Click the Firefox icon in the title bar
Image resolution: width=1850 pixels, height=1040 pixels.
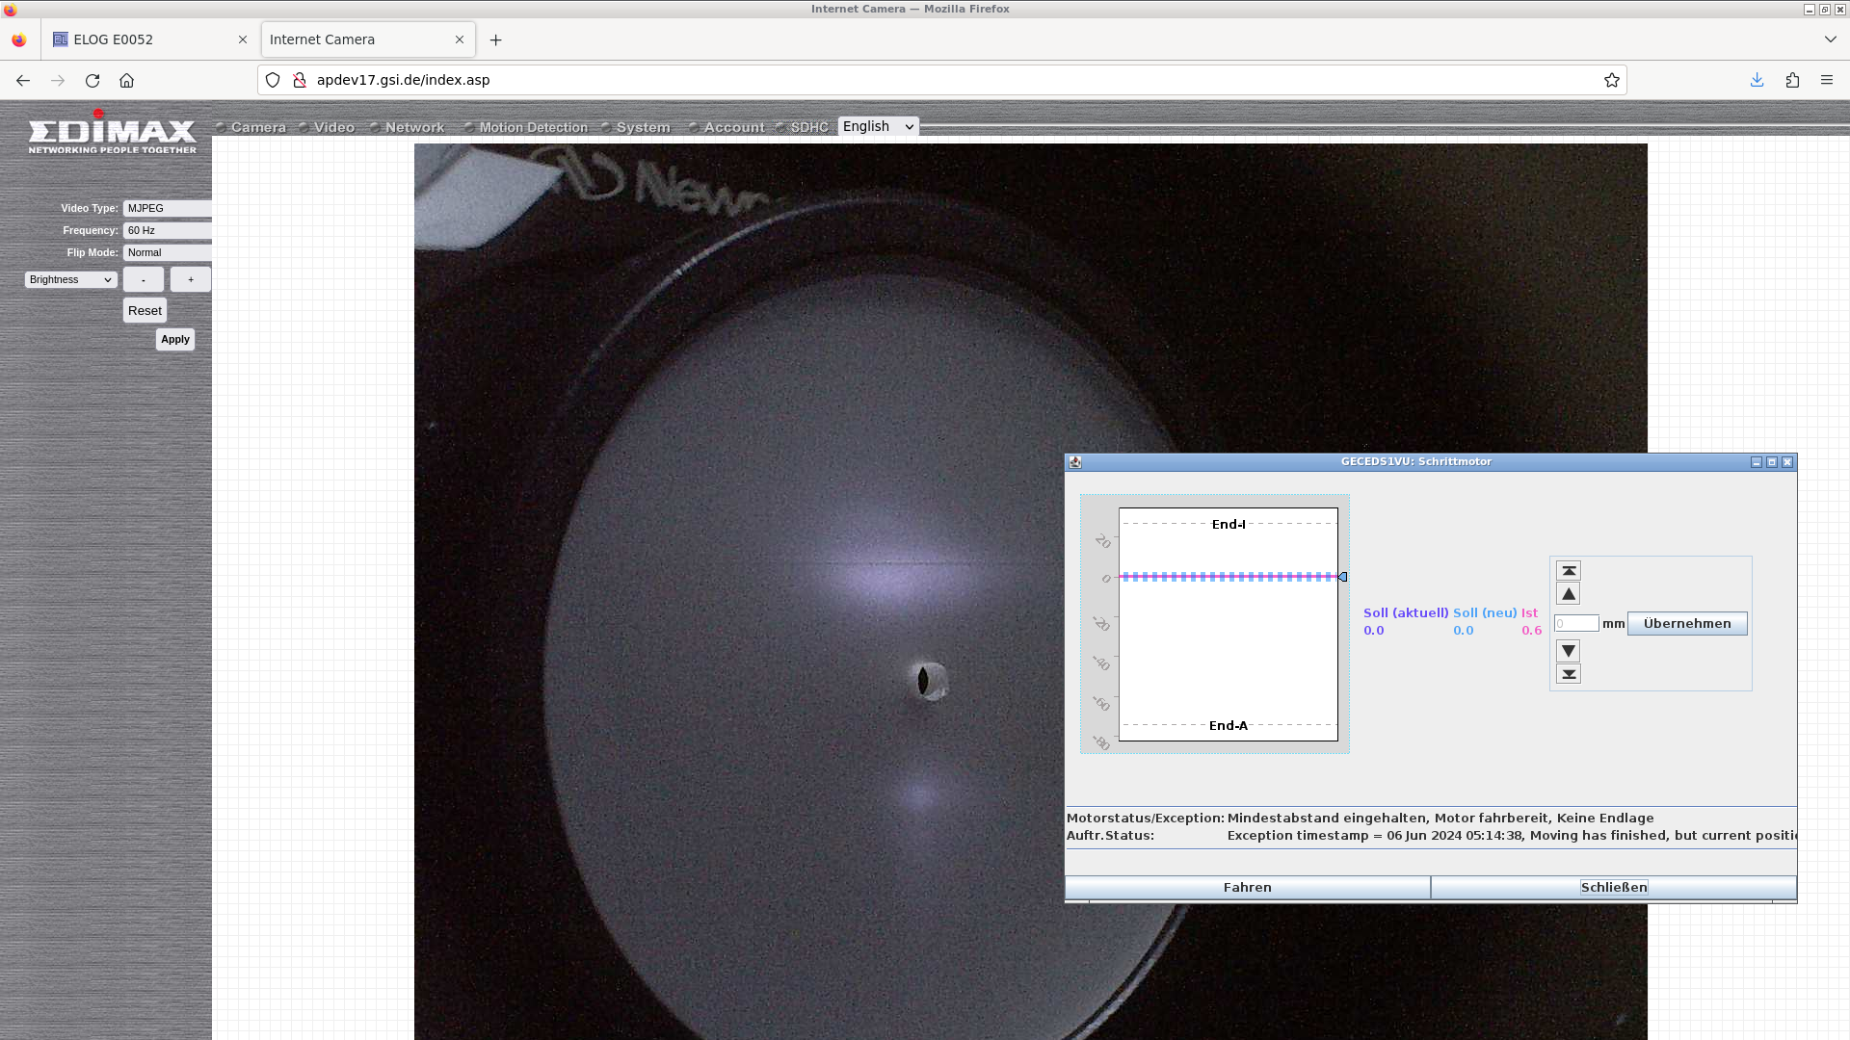click(x=11, y=10)
